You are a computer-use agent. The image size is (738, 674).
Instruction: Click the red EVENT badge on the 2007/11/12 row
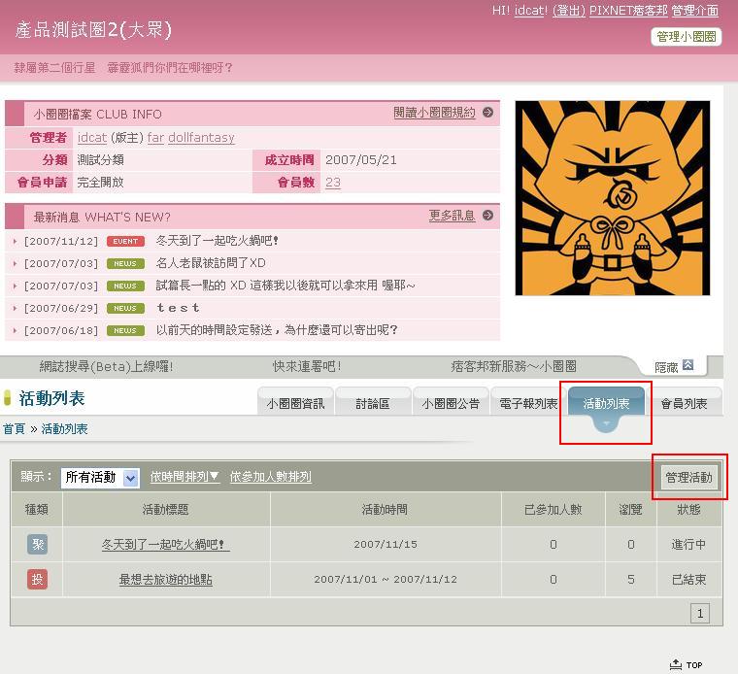(125, 241)
